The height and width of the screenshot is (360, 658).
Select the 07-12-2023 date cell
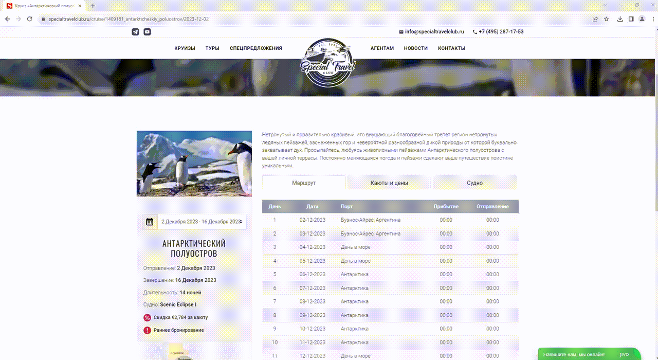point(313,289)
